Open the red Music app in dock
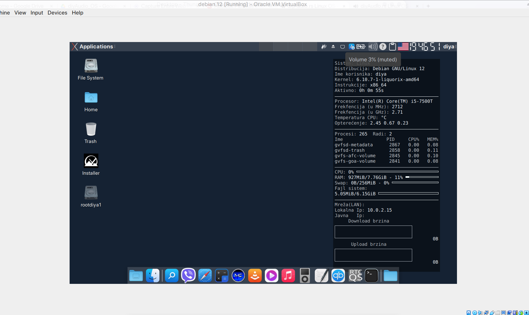The image size is (529, 315). (288, 276)
